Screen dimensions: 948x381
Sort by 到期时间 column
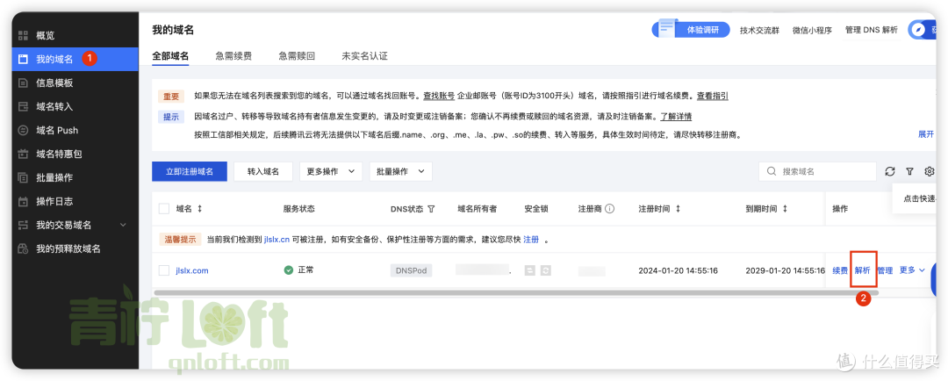point(785,209)
